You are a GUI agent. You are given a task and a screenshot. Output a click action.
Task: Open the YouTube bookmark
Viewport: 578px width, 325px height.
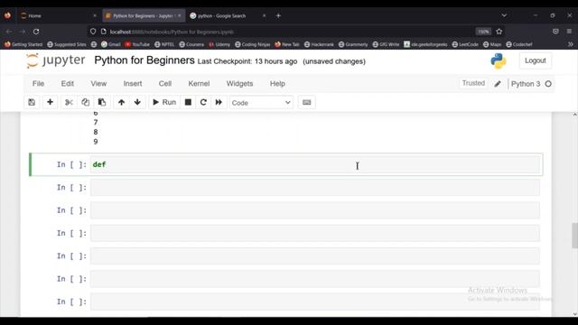[x=137, y=44]
